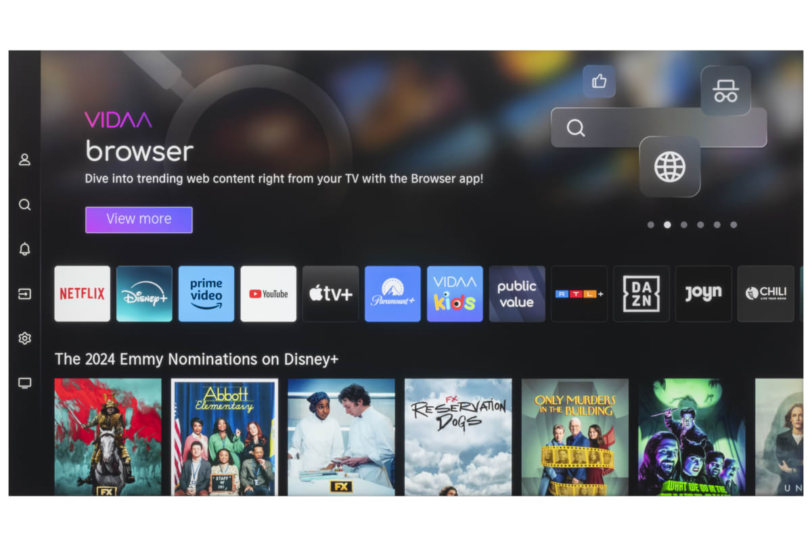Select the TV screen icon in sidebar

coord(25,384)
